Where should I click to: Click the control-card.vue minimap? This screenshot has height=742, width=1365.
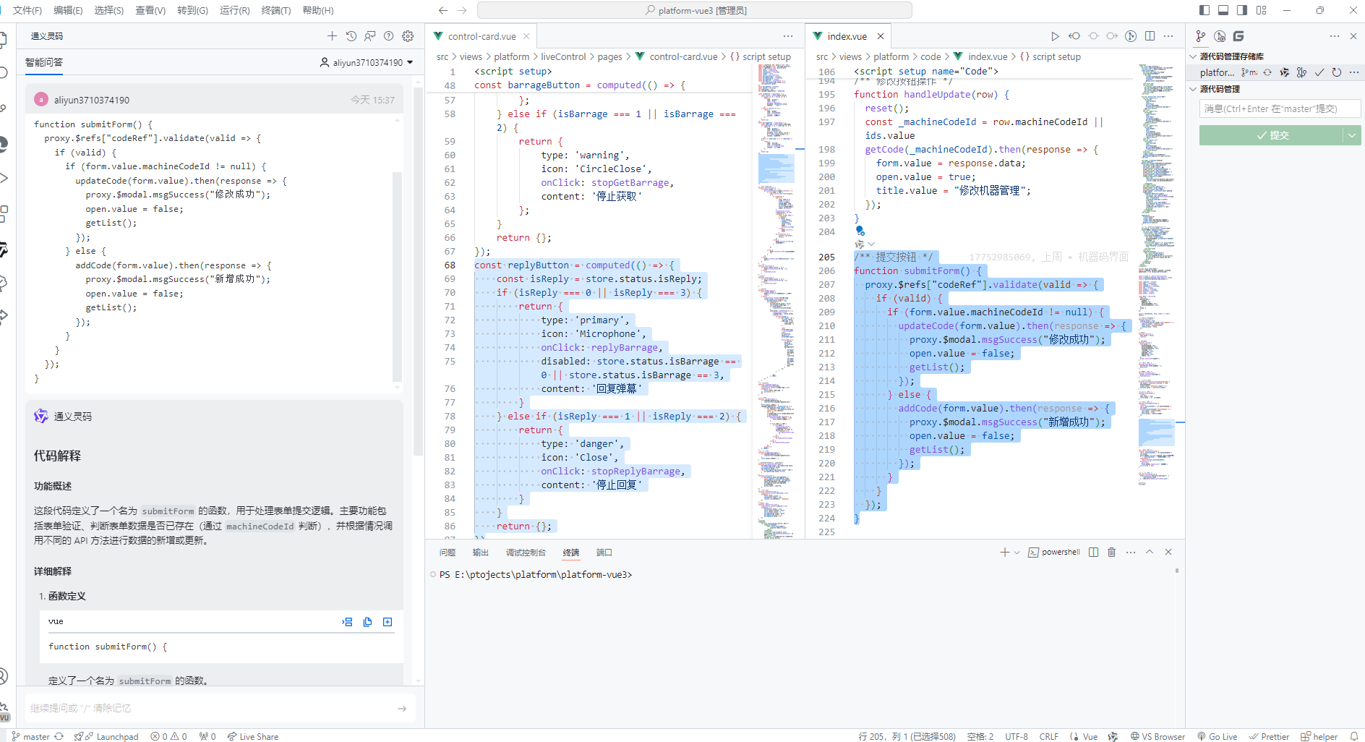776,300
